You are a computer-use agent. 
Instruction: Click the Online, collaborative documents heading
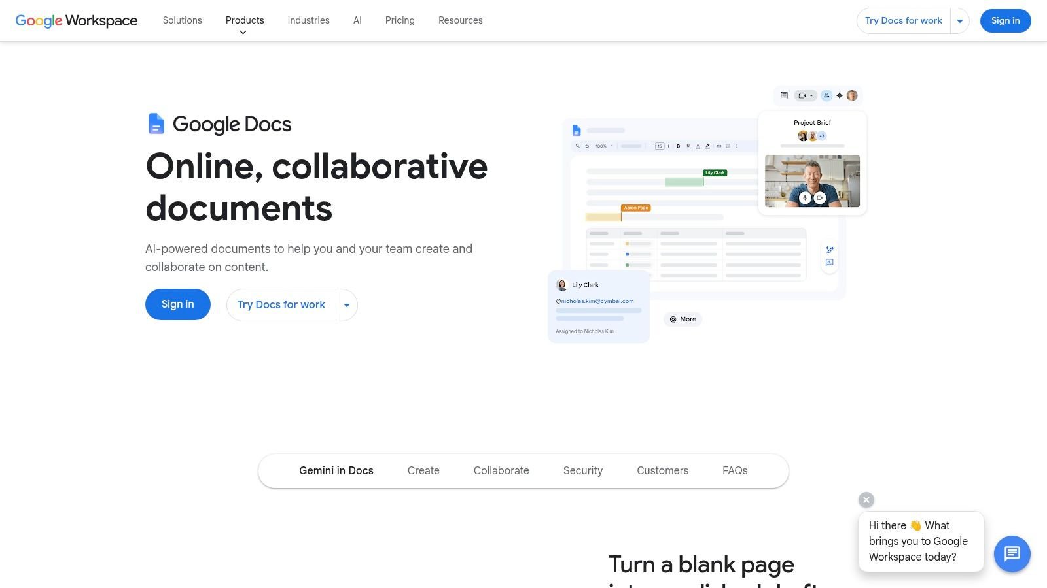click(317, 187)
